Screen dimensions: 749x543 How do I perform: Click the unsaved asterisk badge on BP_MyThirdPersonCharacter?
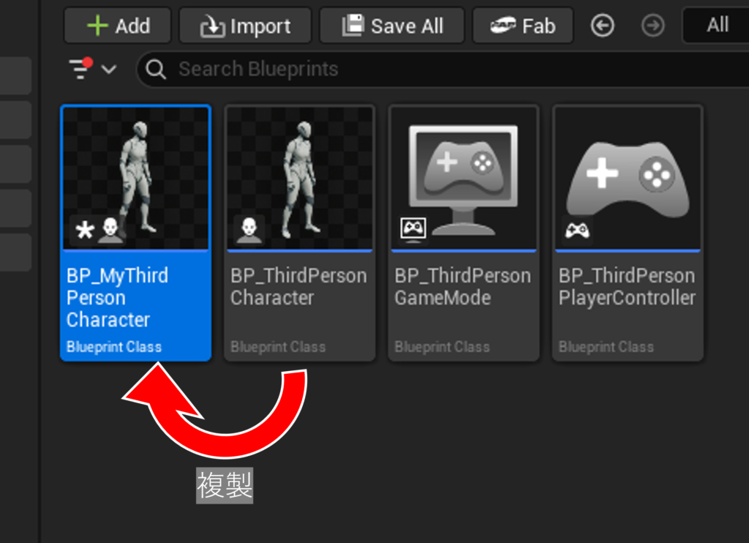(85, 231)
